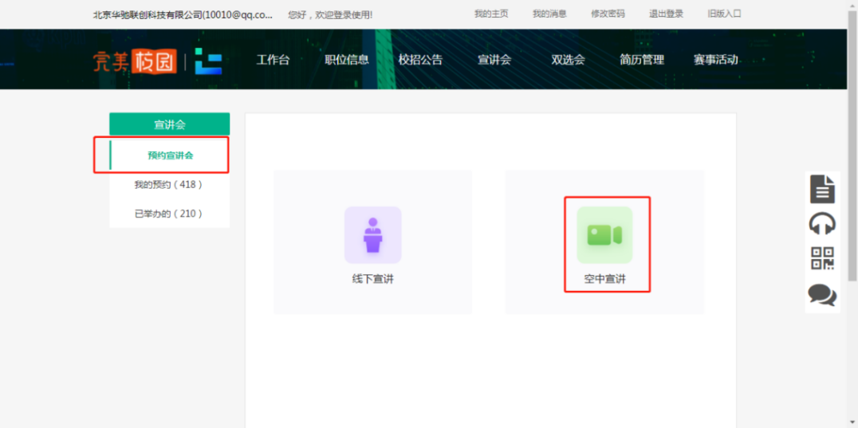Viewport: 858px width, 428px height.
Task: Go to 工作台 in the navigation bar
Action: click(x=273, y=60)
